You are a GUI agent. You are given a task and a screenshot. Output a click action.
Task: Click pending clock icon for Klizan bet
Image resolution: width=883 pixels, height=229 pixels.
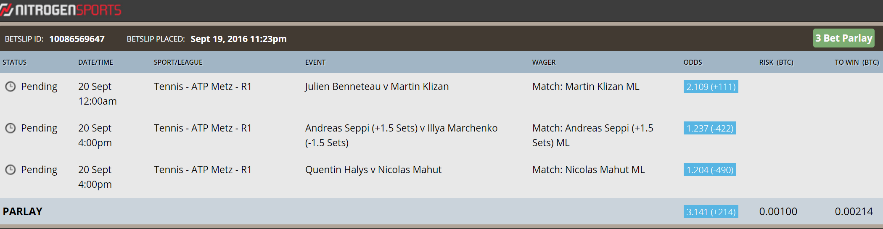(11, 87)
